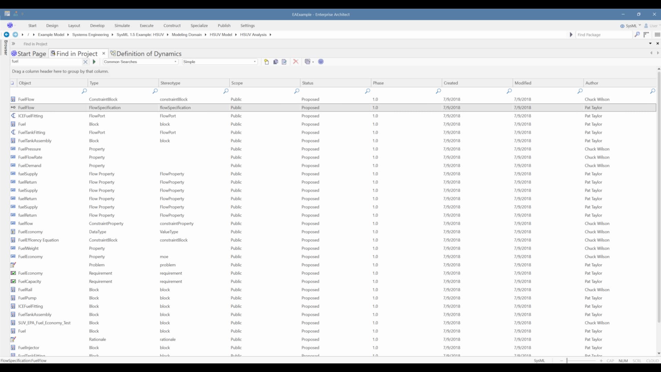
Task: Click the HSUV Model breadcrumb
Action: pyautogui.click(x=221, y=34)
